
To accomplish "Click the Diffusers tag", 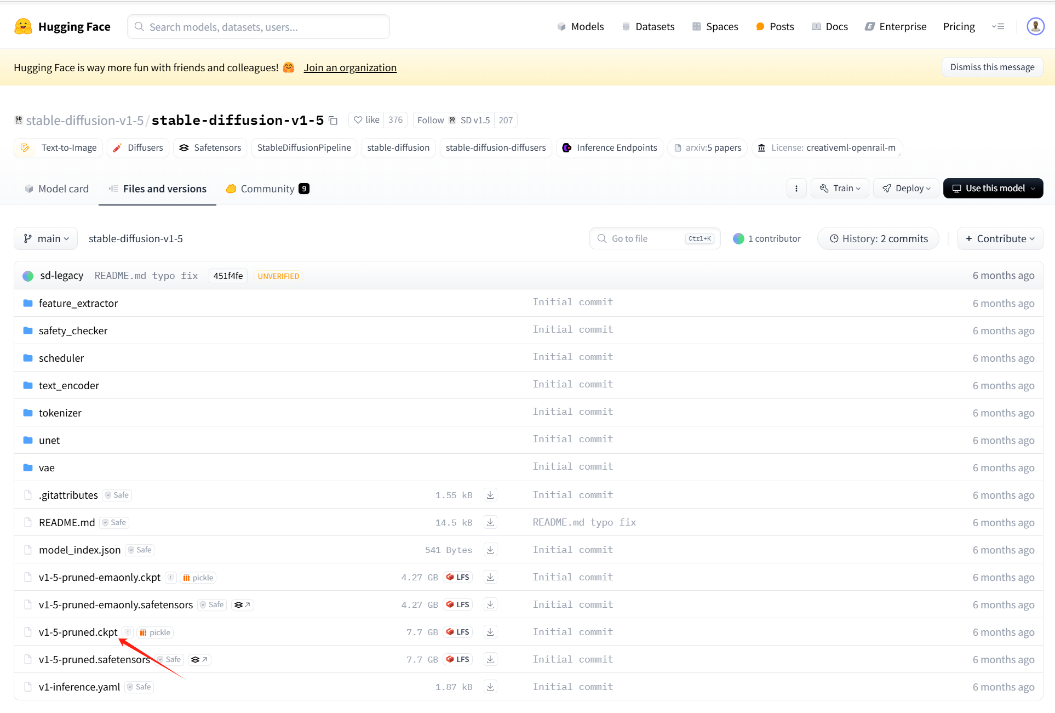I will [138, 148].
